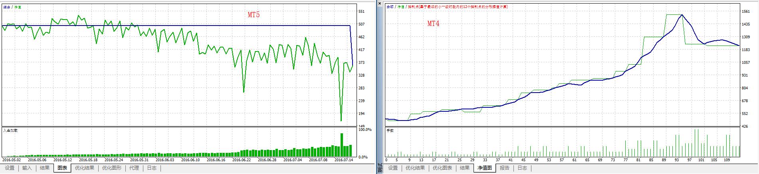
Task: Click the 入金加载 label in the MT5 lower panel
Action: (10, 130)
